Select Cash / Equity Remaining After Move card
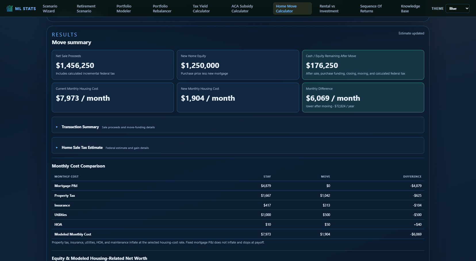Viewport: 476px width, 261px height. (x=363, y=65)
